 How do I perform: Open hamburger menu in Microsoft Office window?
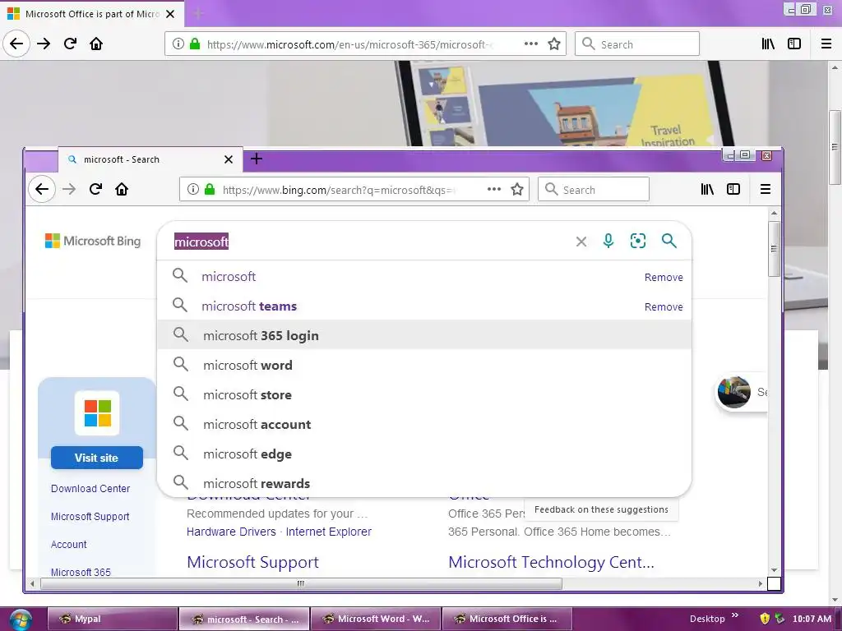pos(826,44)
